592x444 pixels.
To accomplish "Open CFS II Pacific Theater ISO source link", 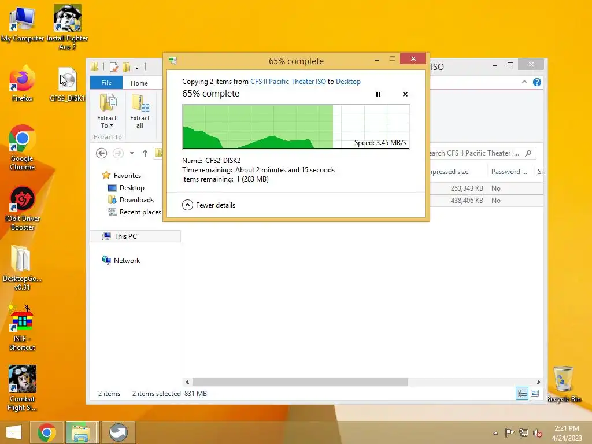I will [288, 81].
